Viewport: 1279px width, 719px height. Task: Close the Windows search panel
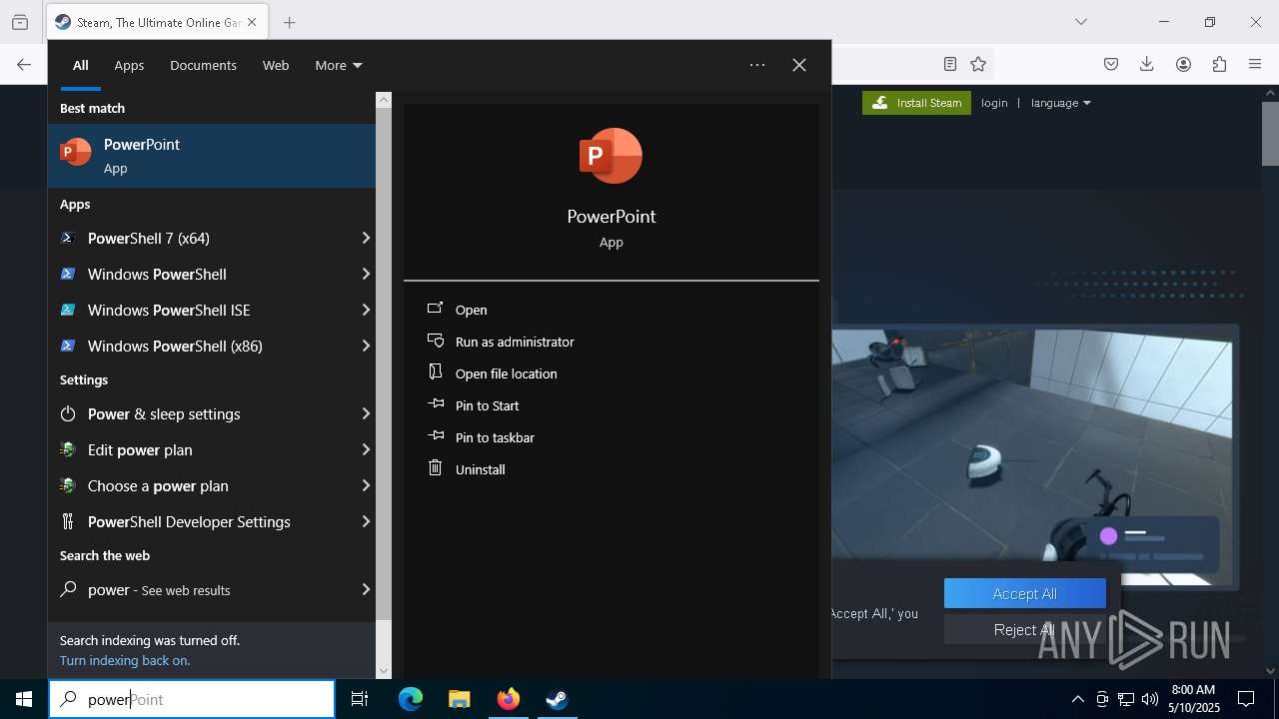(799, 65)
